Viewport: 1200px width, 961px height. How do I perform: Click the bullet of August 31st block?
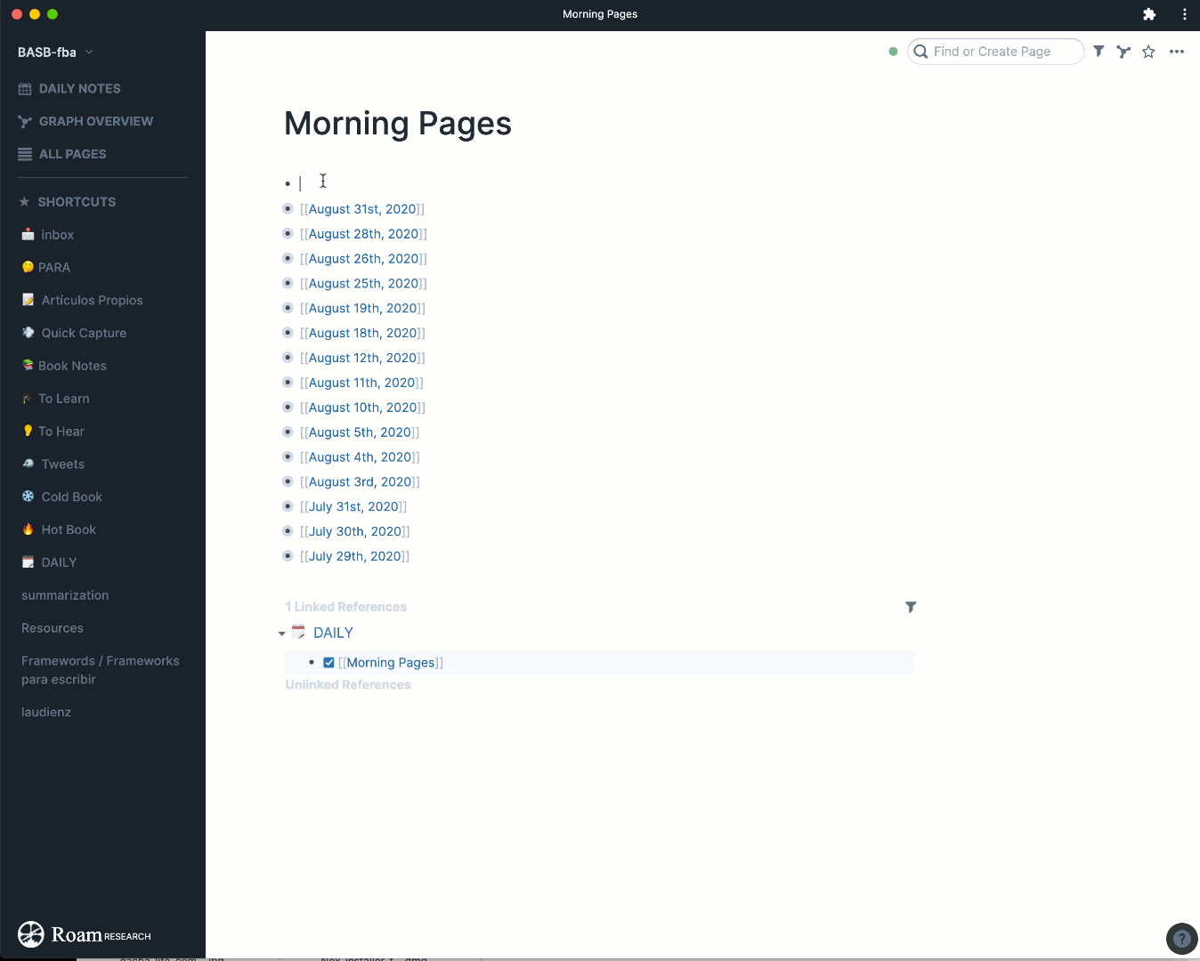288,209
